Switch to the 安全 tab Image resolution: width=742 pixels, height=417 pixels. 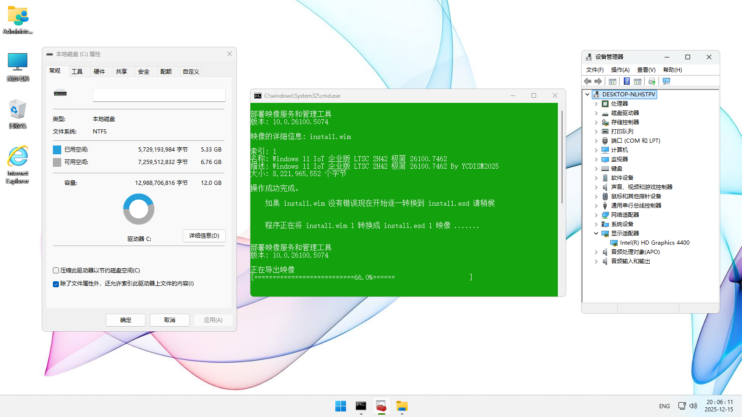[144, 72]
